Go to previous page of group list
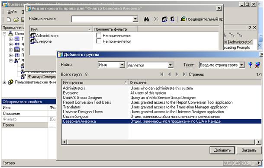264x168 pixels. pyautogui.click(x=169, y=74)
